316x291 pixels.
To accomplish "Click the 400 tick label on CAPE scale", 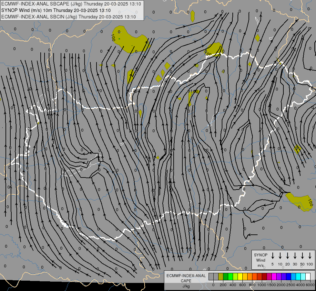I will [233, 285].
